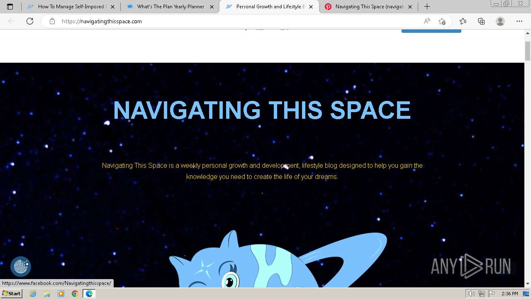
Task: Open Collections panel
Action: coord(481,21)
